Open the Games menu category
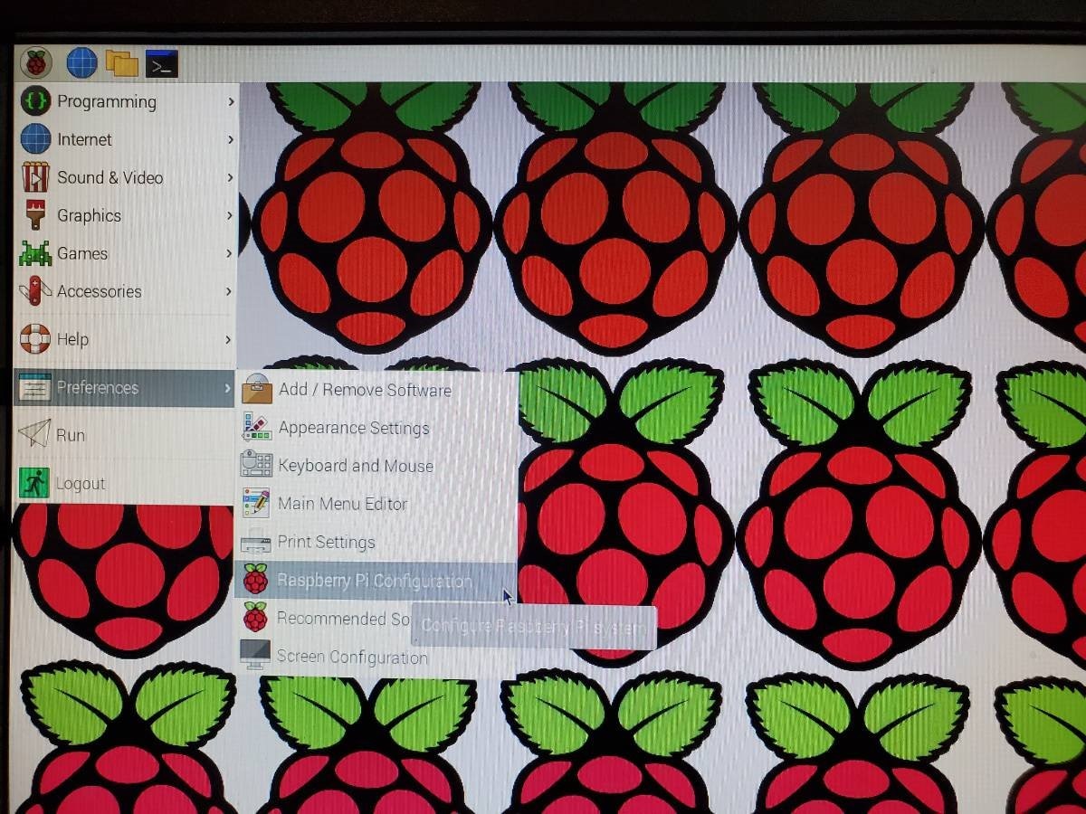The height and width of the screenshot is (814, 1086). point(127,253)
